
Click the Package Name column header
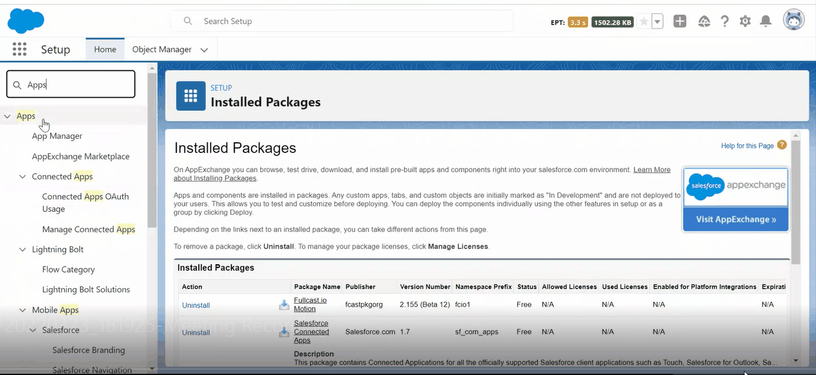tap(317, 287)
